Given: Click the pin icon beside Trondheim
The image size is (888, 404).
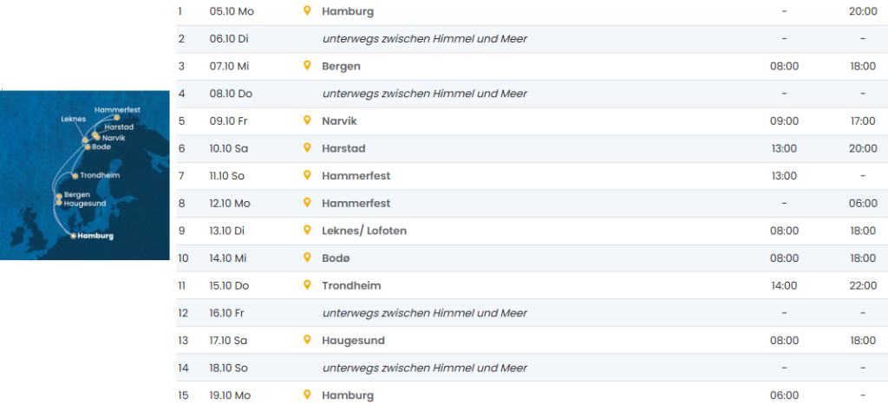Looking at the screenshot, I should (306, 285).
